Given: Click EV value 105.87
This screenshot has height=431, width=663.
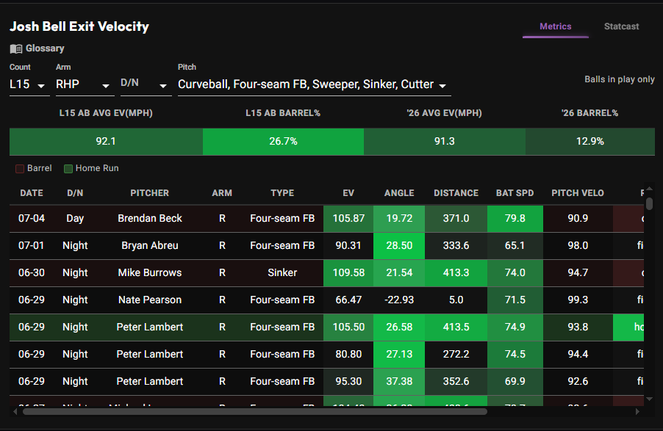Looking at the screenshot, I should coord(348,219).
